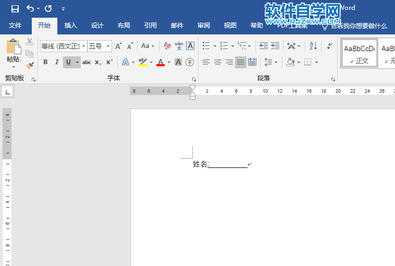Open the Asian layout tool
Image resolution: width=395 pixels, height=266 pixels.
(291, 46)
